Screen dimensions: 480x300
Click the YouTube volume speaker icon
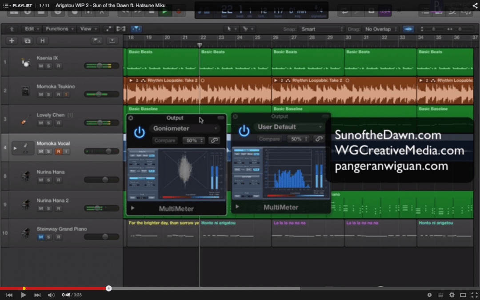pos(51,295)
